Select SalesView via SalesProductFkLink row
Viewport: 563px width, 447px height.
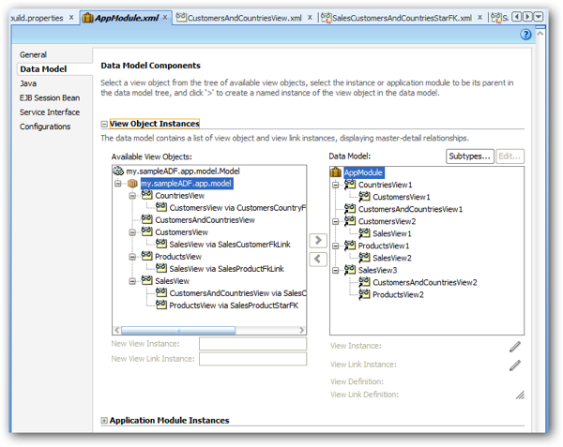[x=226, y=269]
